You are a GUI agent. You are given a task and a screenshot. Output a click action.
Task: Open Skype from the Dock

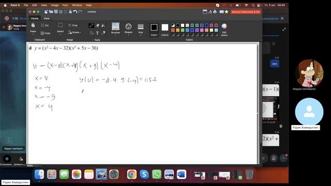coord(144,175)
